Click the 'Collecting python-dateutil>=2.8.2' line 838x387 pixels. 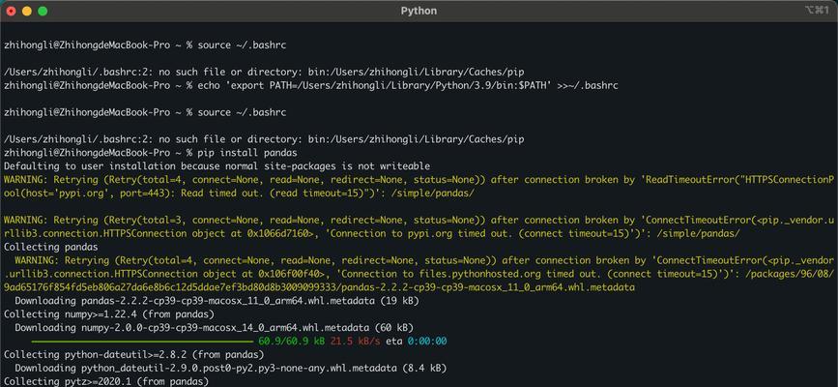pyautogui.click(x=133, y=354)
